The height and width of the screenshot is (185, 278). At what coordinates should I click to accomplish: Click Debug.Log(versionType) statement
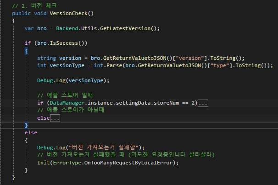pyautogui.click(x=73, y=80)
